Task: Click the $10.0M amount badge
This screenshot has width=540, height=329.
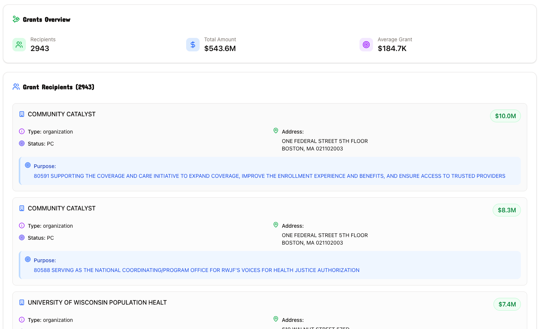Action: tap(505, 116)
